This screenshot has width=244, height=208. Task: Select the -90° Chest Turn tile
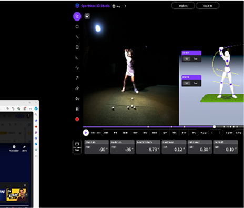[x=96, y=147]
